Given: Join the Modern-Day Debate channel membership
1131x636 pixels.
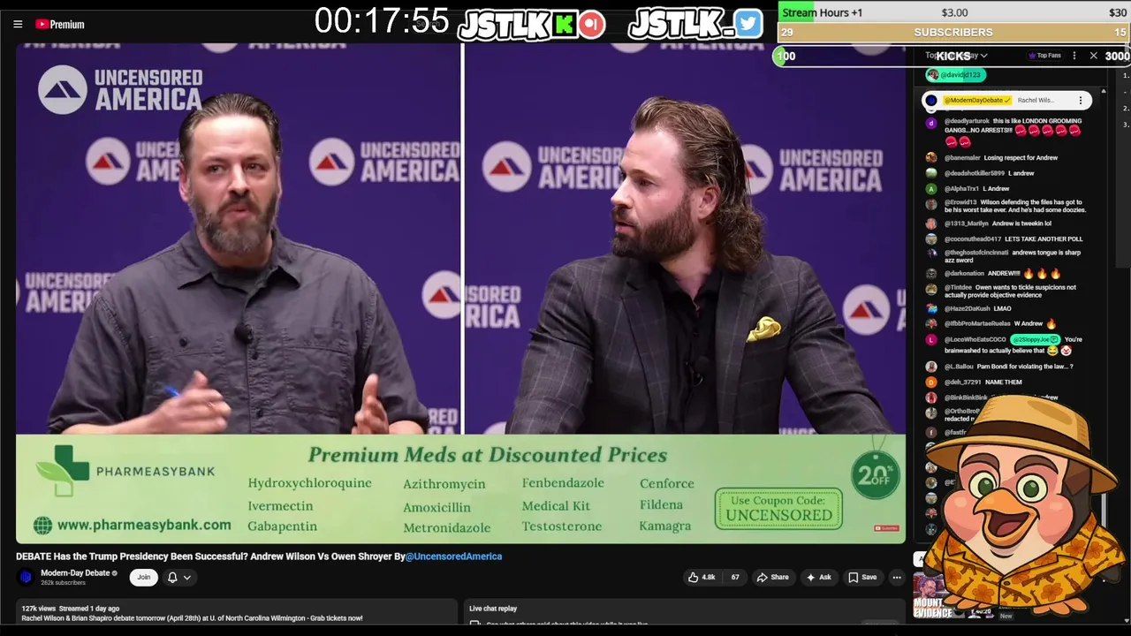Looking at the screenshot, I should (x=144, y=578).
